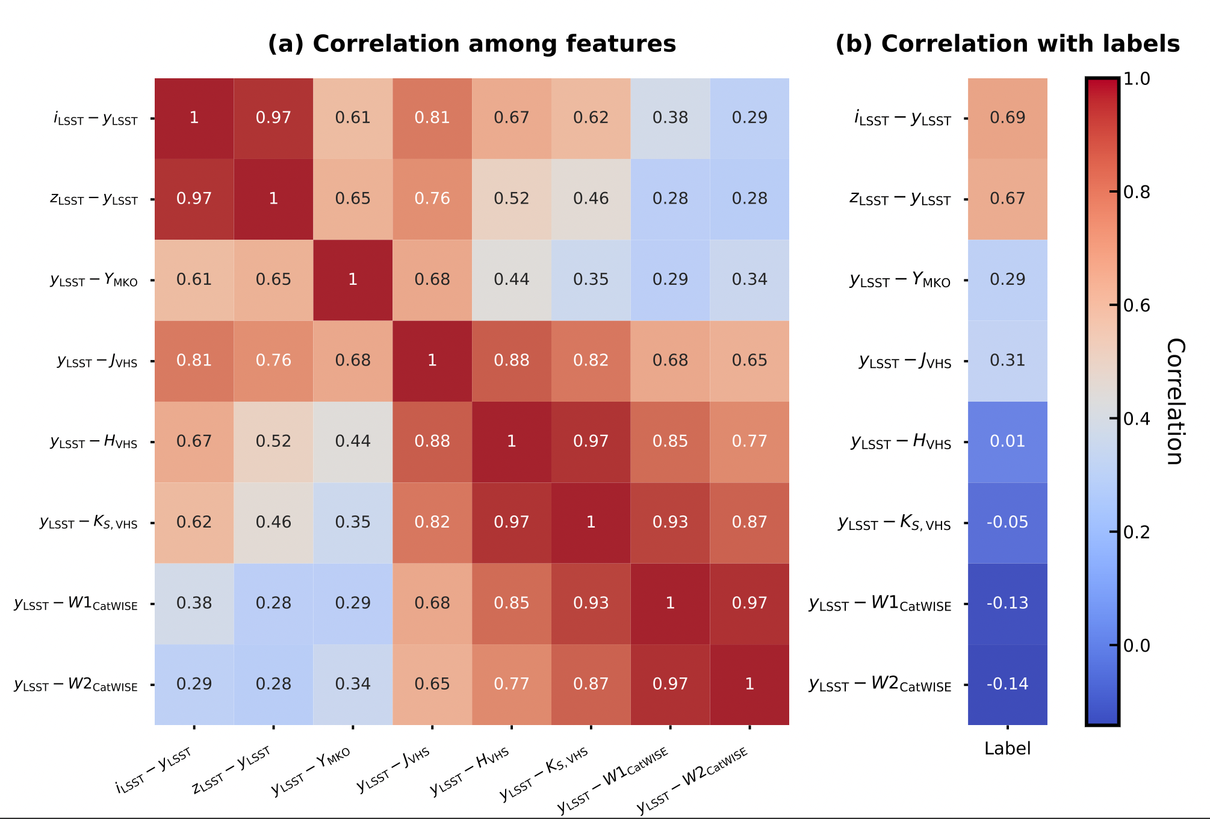
Task: Click the 0.01 cell in the Label column
Action: pyautogui.click(x=1007, y=441)
